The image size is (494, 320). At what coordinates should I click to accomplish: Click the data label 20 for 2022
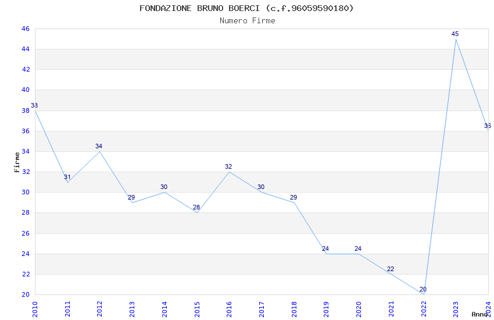(x=423, y=289)
